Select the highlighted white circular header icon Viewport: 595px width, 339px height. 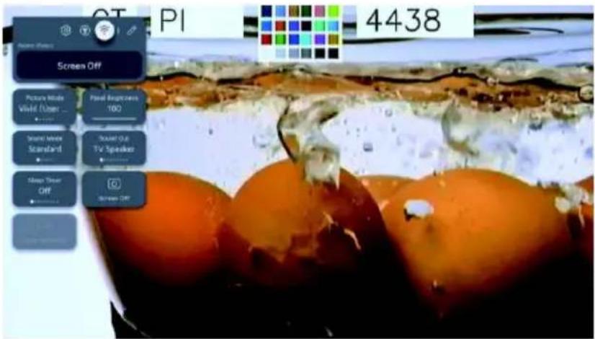[105, 30]
